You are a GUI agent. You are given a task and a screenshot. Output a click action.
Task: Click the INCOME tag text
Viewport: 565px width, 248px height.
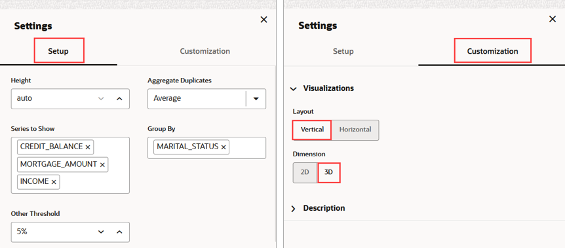pos(34,181)
